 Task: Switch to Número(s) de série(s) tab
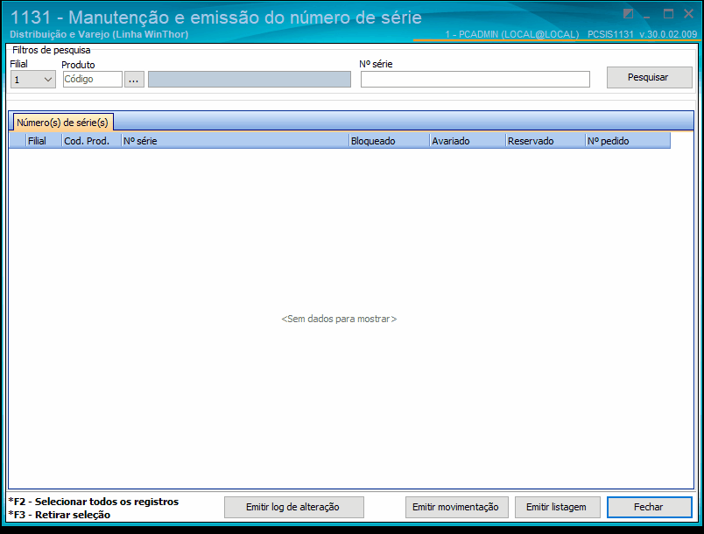click(x=63, y=122)
